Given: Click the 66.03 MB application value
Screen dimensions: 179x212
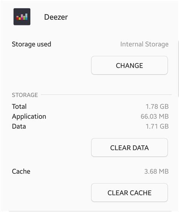Looking at the screenshot, I should (x=154, y=116).
